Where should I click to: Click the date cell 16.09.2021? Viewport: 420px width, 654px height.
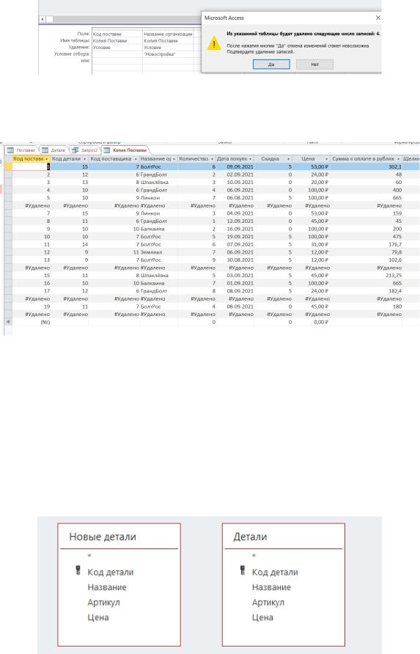(x=235, y=229)
